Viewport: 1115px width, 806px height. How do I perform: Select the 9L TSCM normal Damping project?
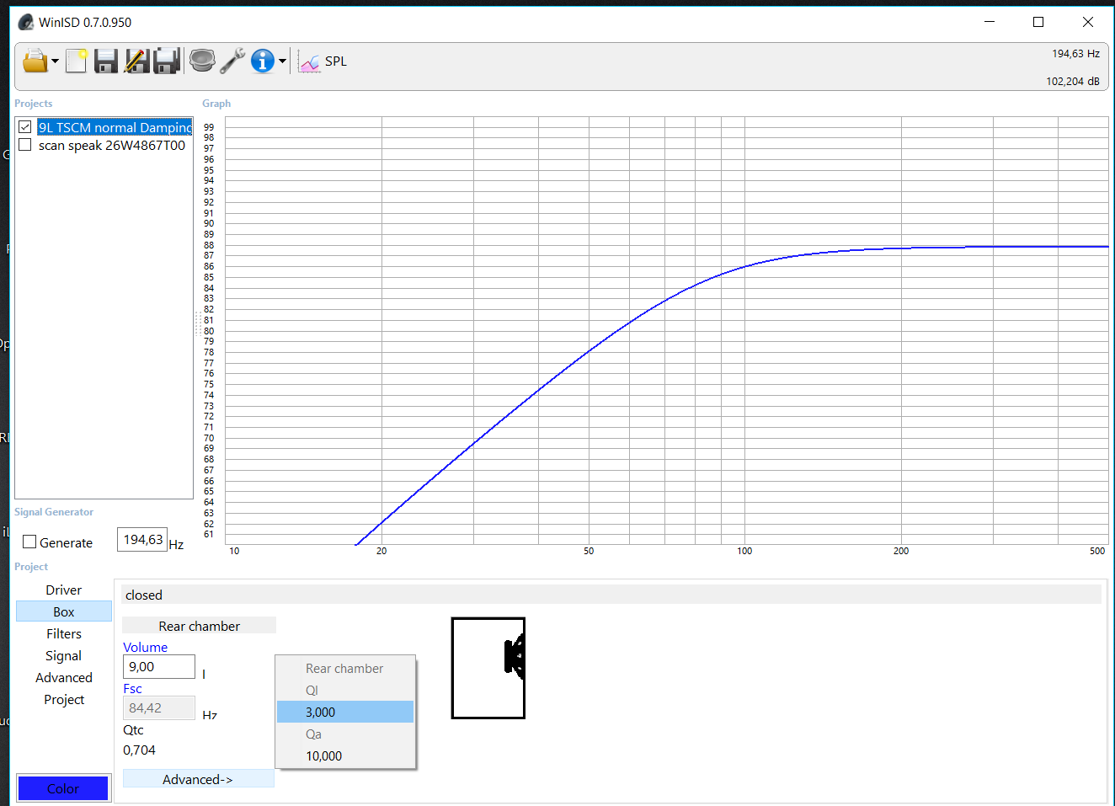[x=115, y=127]
